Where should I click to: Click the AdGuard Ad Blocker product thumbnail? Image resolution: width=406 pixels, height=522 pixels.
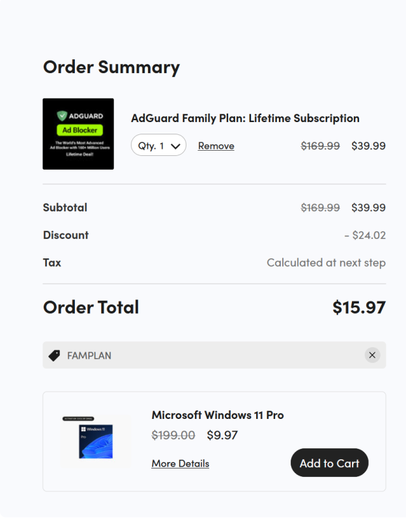point(78,134)
